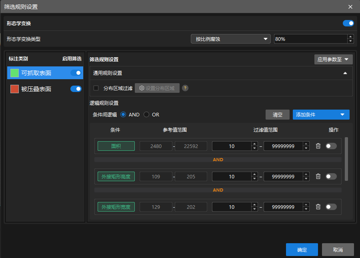Screen dimensions: 360x258
Task: Toggle filtering for 被压叠表面
Action: click(76, 89)
